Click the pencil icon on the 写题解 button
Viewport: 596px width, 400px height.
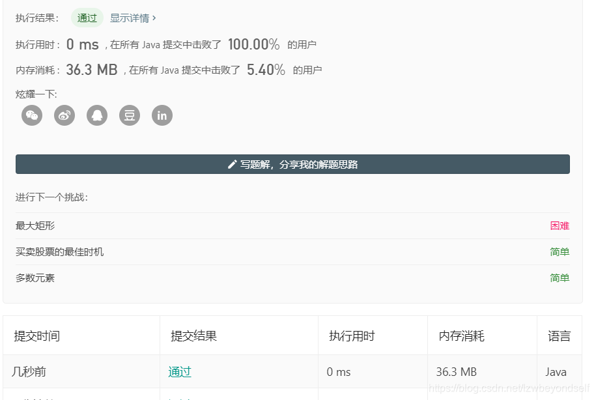(x=232, y=164)
